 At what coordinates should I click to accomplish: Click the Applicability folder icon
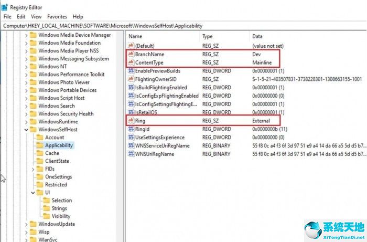[40, 145]
